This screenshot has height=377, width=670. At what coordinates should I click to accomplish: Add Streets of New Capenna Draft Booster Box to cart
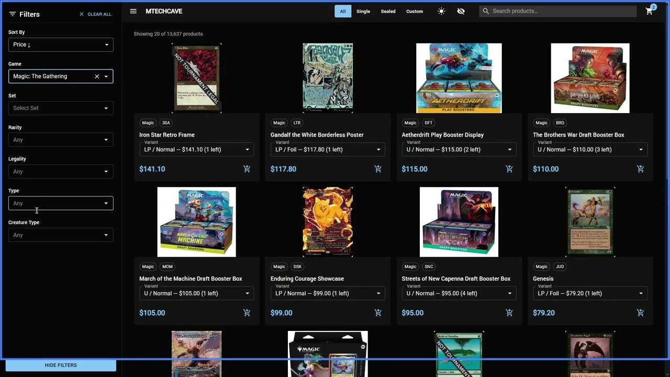point(509,313)
